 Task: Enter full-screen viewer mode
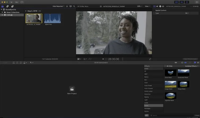[150, 59]
